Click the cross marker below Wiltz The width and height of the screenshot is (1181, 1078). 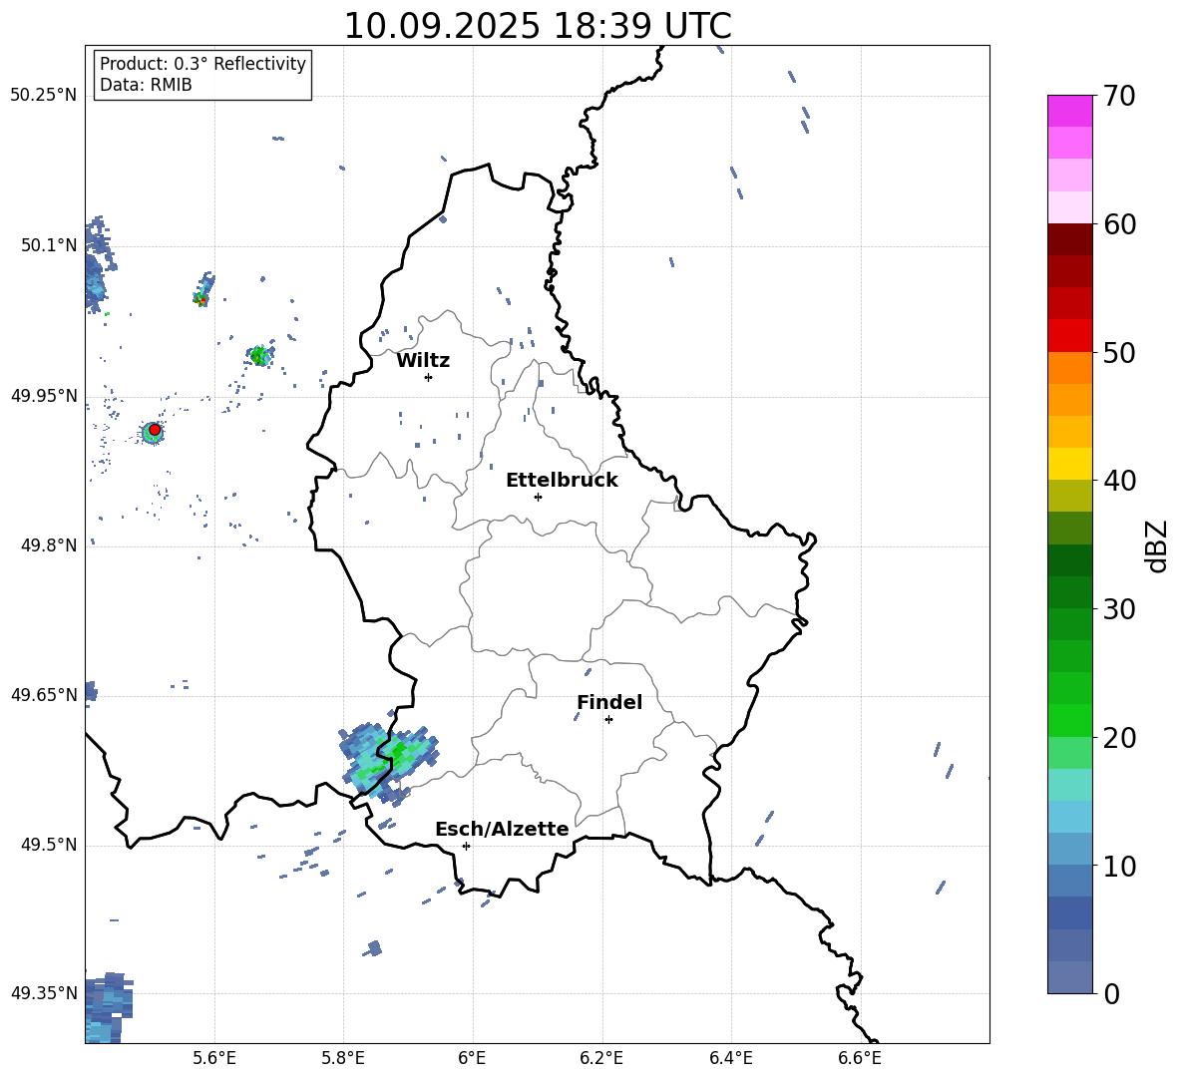(428, 377)
